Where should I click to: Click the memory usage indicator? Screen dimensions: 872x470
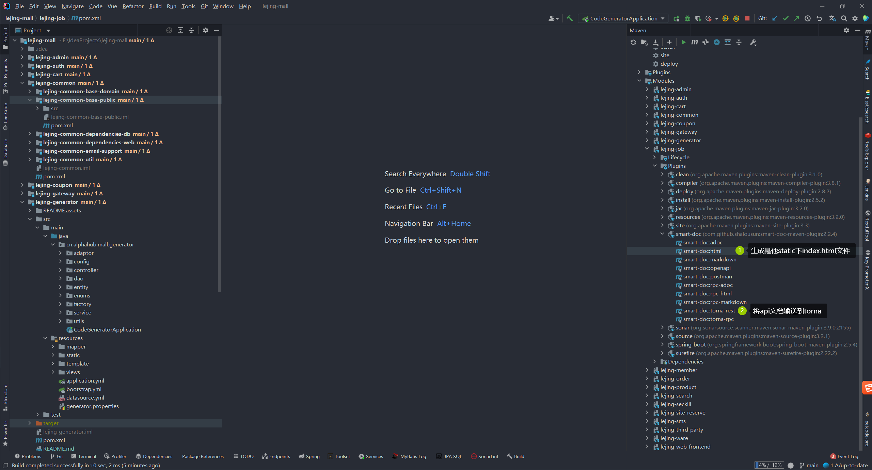tap(769, 465)
